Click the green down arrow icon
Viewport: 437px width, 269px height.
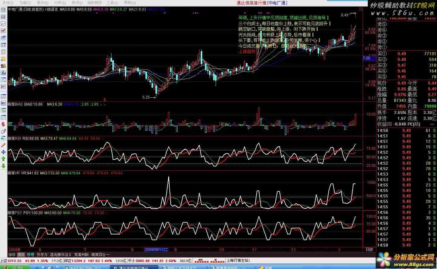3,166
